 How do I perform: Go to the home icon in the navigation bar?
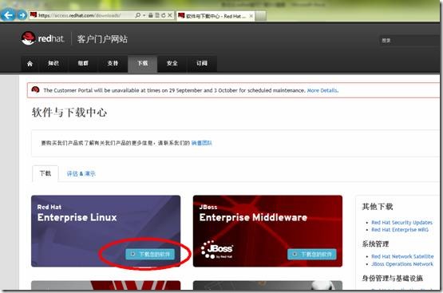(30, 64)
